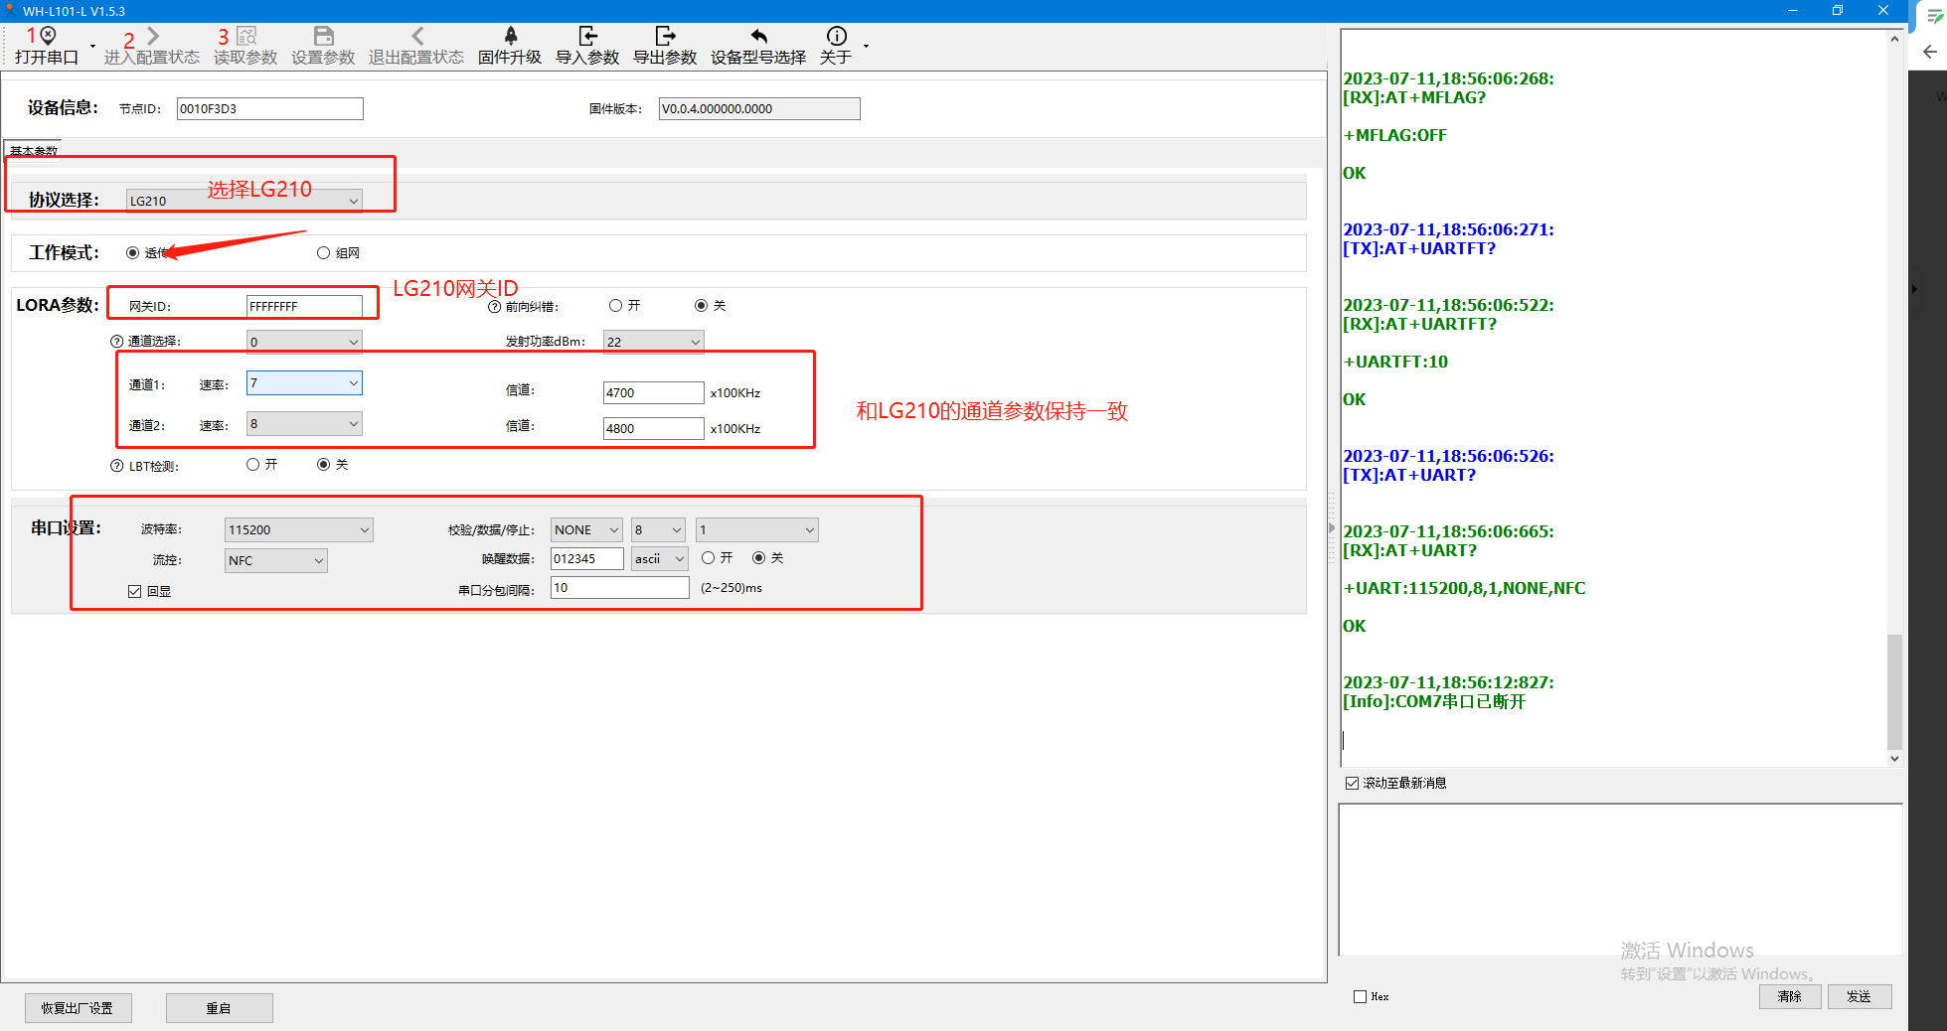
Task: Click the 读取参数 (read parameters) icon
Action: tap(246, 37)
